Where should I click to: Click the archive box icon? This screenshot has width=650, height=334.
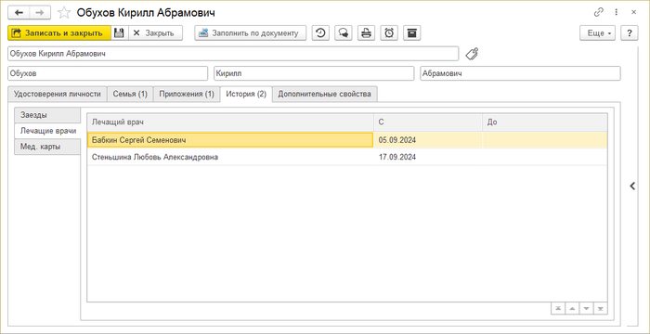pyautogui.click(x=411, y=33)
